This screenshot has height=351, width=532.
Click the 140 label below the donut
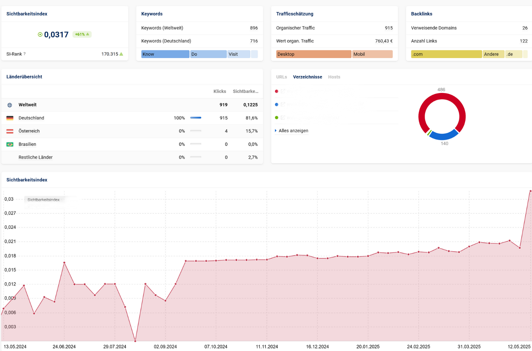pyautogui.click(x=444, y=144)
